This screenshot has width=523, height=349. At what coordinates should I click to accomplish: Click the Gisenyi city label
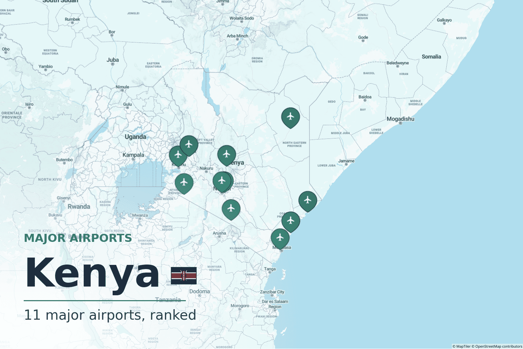[x=64, y=198]
